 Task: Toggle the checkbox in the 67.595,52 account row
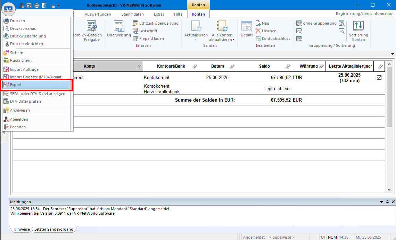pyautogui.click(x=379, y=78)
